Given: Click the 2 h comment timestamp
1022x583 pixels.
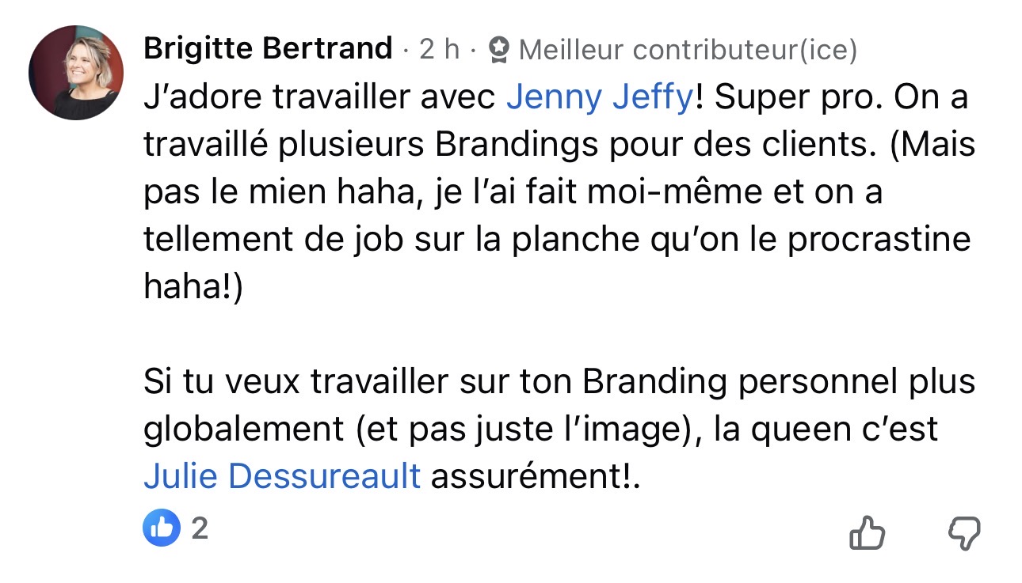Looking at the screenshot, I should 440,50.
